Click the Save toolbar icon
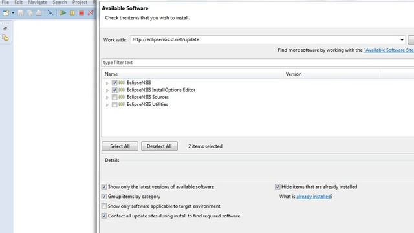Image resolution: width=414 pixels, height=233 pixels. click(21, 13)
